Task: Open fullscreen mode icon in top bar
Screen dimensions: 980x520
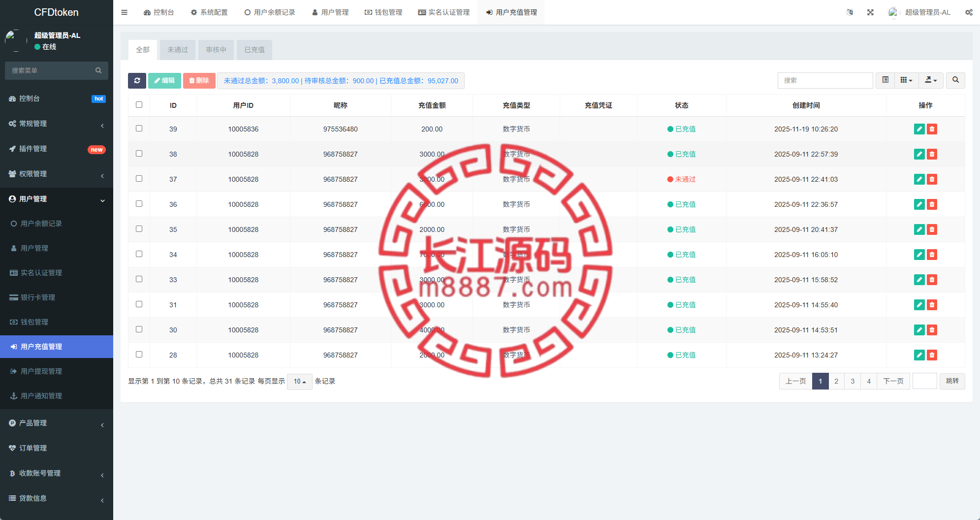Action: click(870, 12)
